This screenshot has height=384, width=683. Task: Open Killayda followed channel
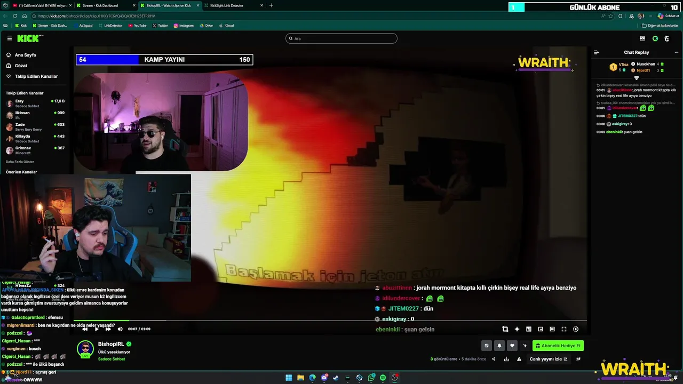tap(35, 138)
